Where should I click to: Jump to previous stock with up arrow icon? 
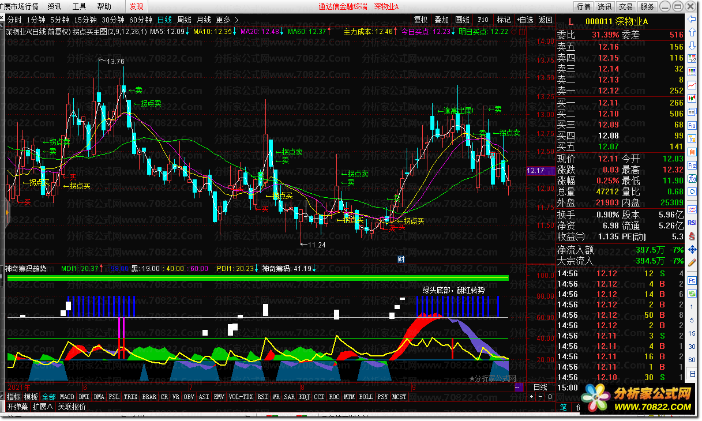coord(692,32)
